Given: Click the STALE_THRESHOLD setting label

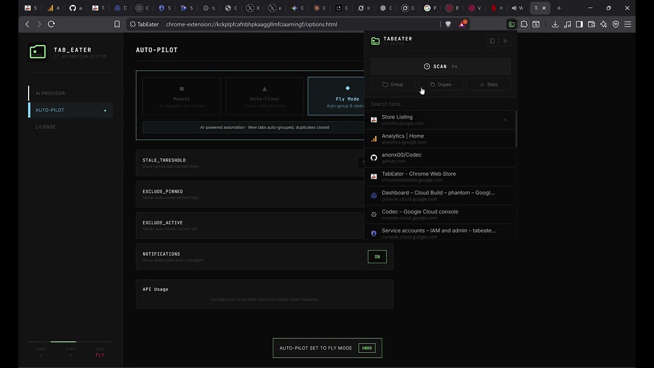Looking at the screenshot, I should pos(164,160).
